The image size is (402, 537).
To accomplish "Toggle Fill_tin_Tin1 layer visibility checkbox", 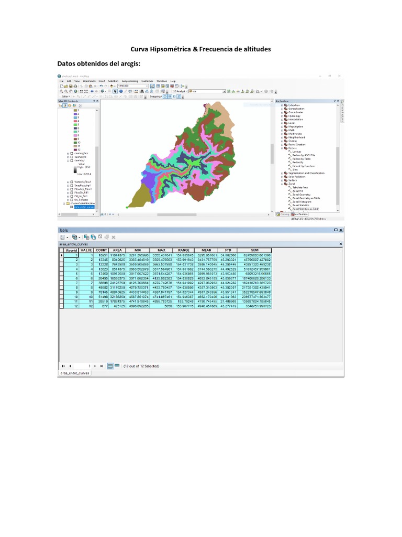I will pyautogui.click(x=72, y=196).
